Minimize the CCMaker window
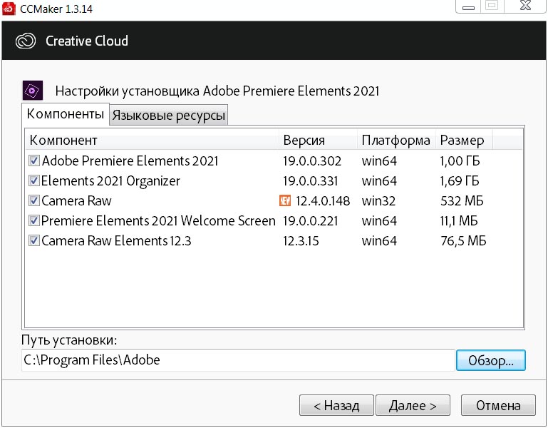The width and height of the screenshot is (548, 428). click(x=468, y=6)
